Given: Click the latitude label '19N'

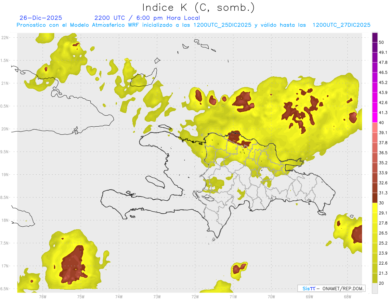Looking at the screenshot, I should pos(5,175).
